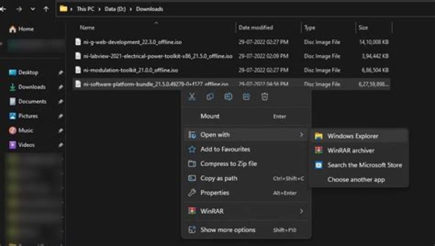Select Mount from the context menu
The width and height of the screenshot is (435, 246).
pyautogui.click(x=246, y=116)
